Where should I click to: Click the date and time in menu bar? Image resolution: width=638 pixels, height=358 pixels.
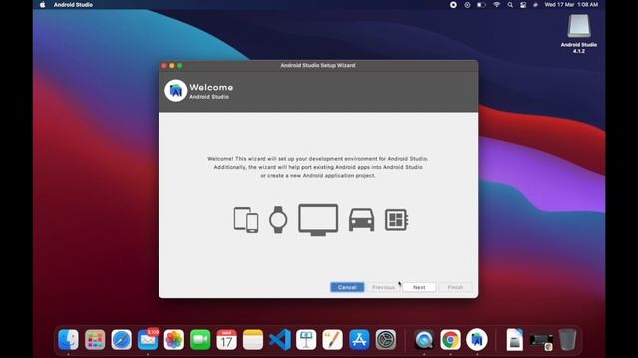(x=571, y=5)
